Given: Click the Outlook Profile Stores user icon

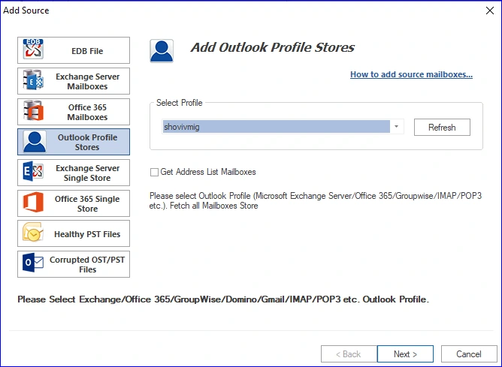Looking at the screenshot, I should pyautogui.click(x=35, y=141).
